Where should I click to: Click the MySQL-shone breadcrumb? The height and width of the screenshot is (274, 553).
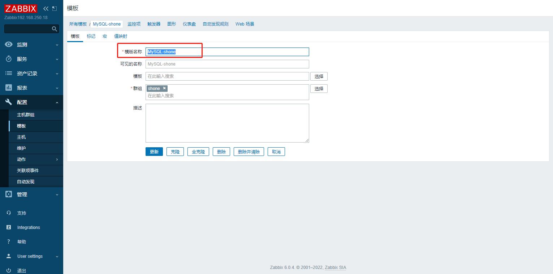(x=107, y=24)
